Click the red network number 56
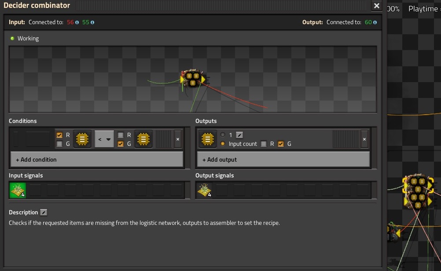The image size is (441, 271). click(x=70, y=22)
